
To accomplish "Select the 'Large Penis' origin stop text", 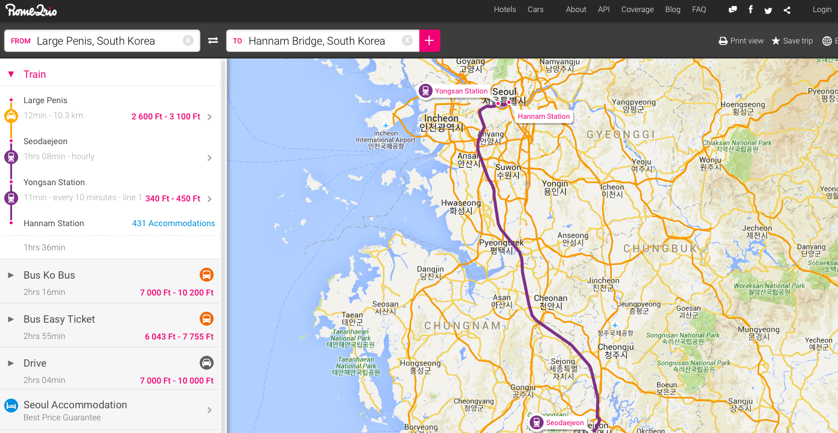I will (x=45, y=100).
